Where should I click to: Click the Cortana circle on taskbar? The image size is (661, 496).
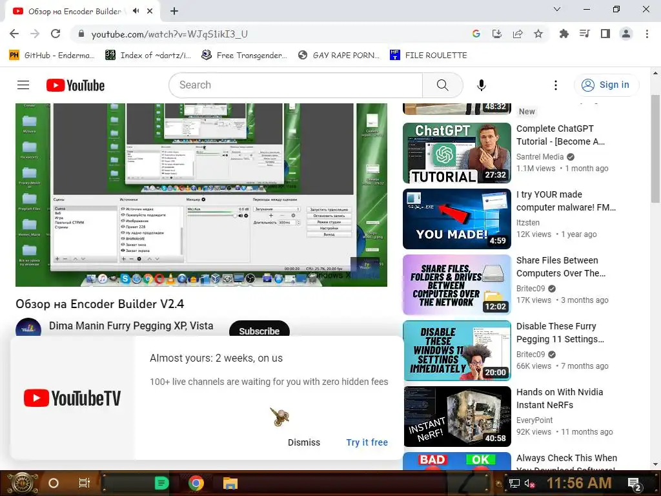[54, 483]
